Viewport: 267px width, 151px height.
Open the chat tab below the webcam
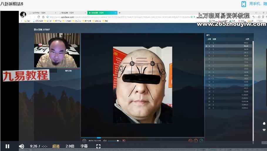[x=68, y=71]
